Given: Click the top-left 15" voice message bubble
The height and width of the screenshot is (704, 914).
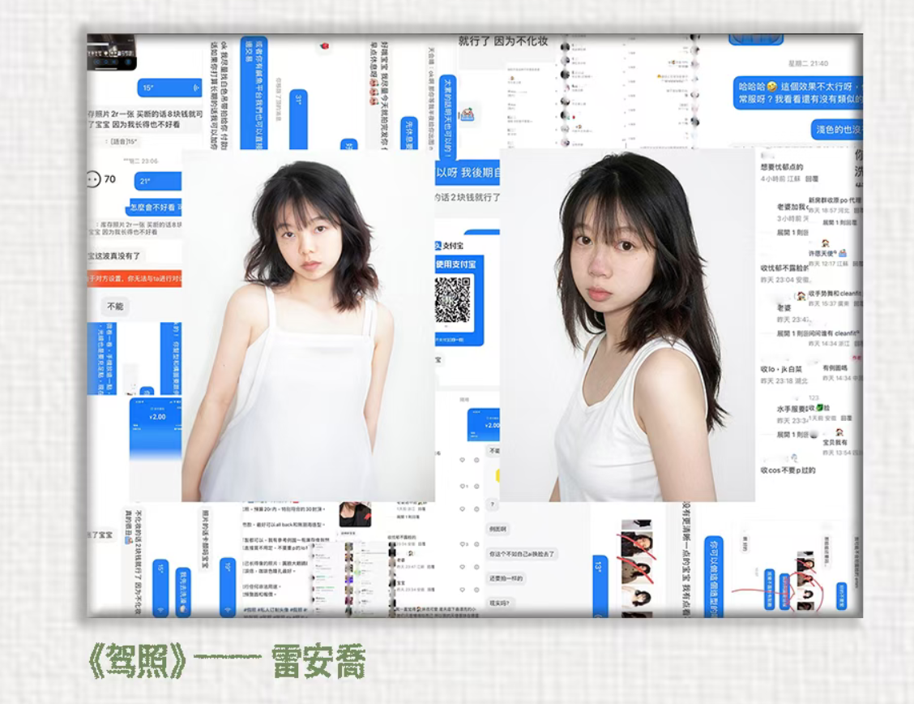Looking at the screenshot, I should (x=169, y=88).
